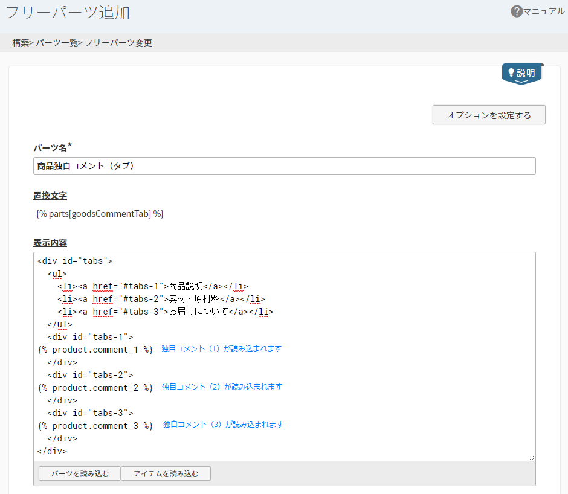Focus the パーツ名 text field
Screen dimensions: 568x494
[284, 166]
